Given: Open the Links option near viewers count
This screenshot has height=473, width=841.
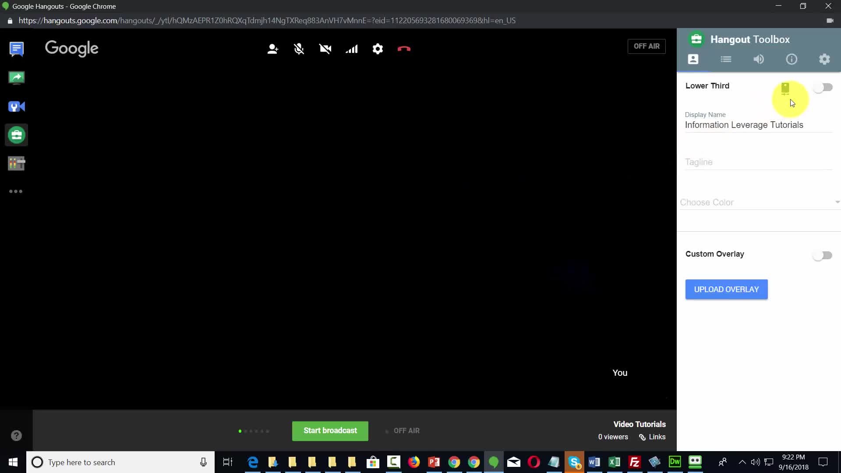Looking at the screenshot, I should click(652, 437).
